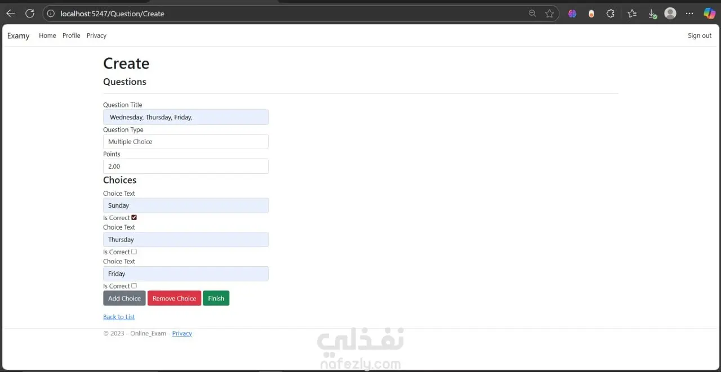Image resolution: width=721 pixels, height=372 pixels.
Task: Click the Add Choice button
Action: (124, 298)
